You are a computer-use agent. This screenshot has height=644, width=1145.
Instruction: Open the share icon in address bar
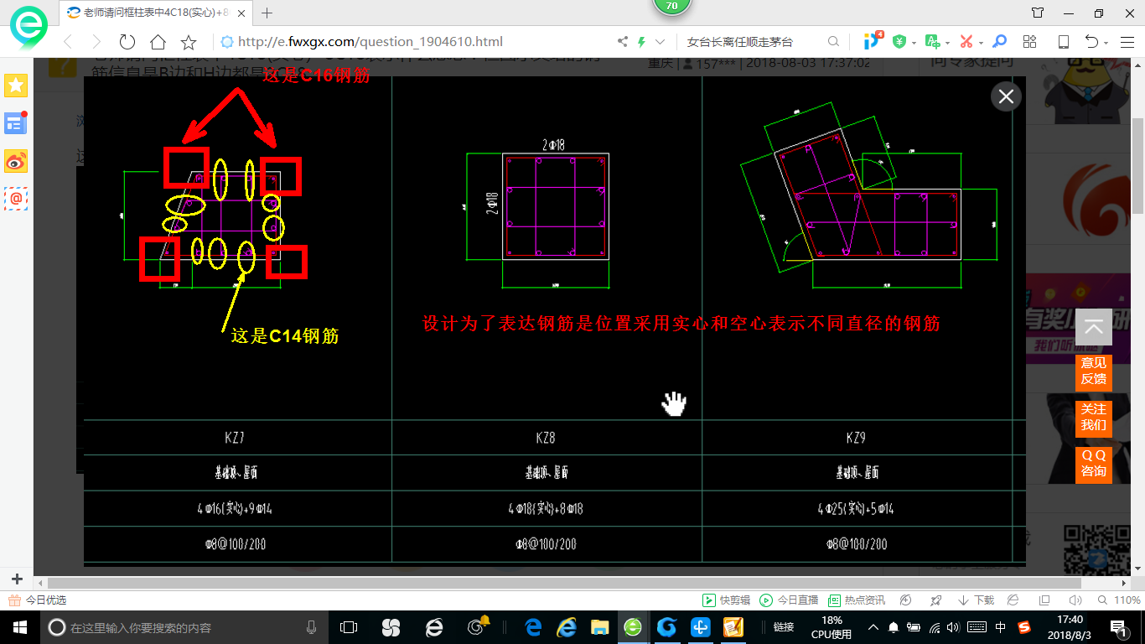tap(622, 42)
